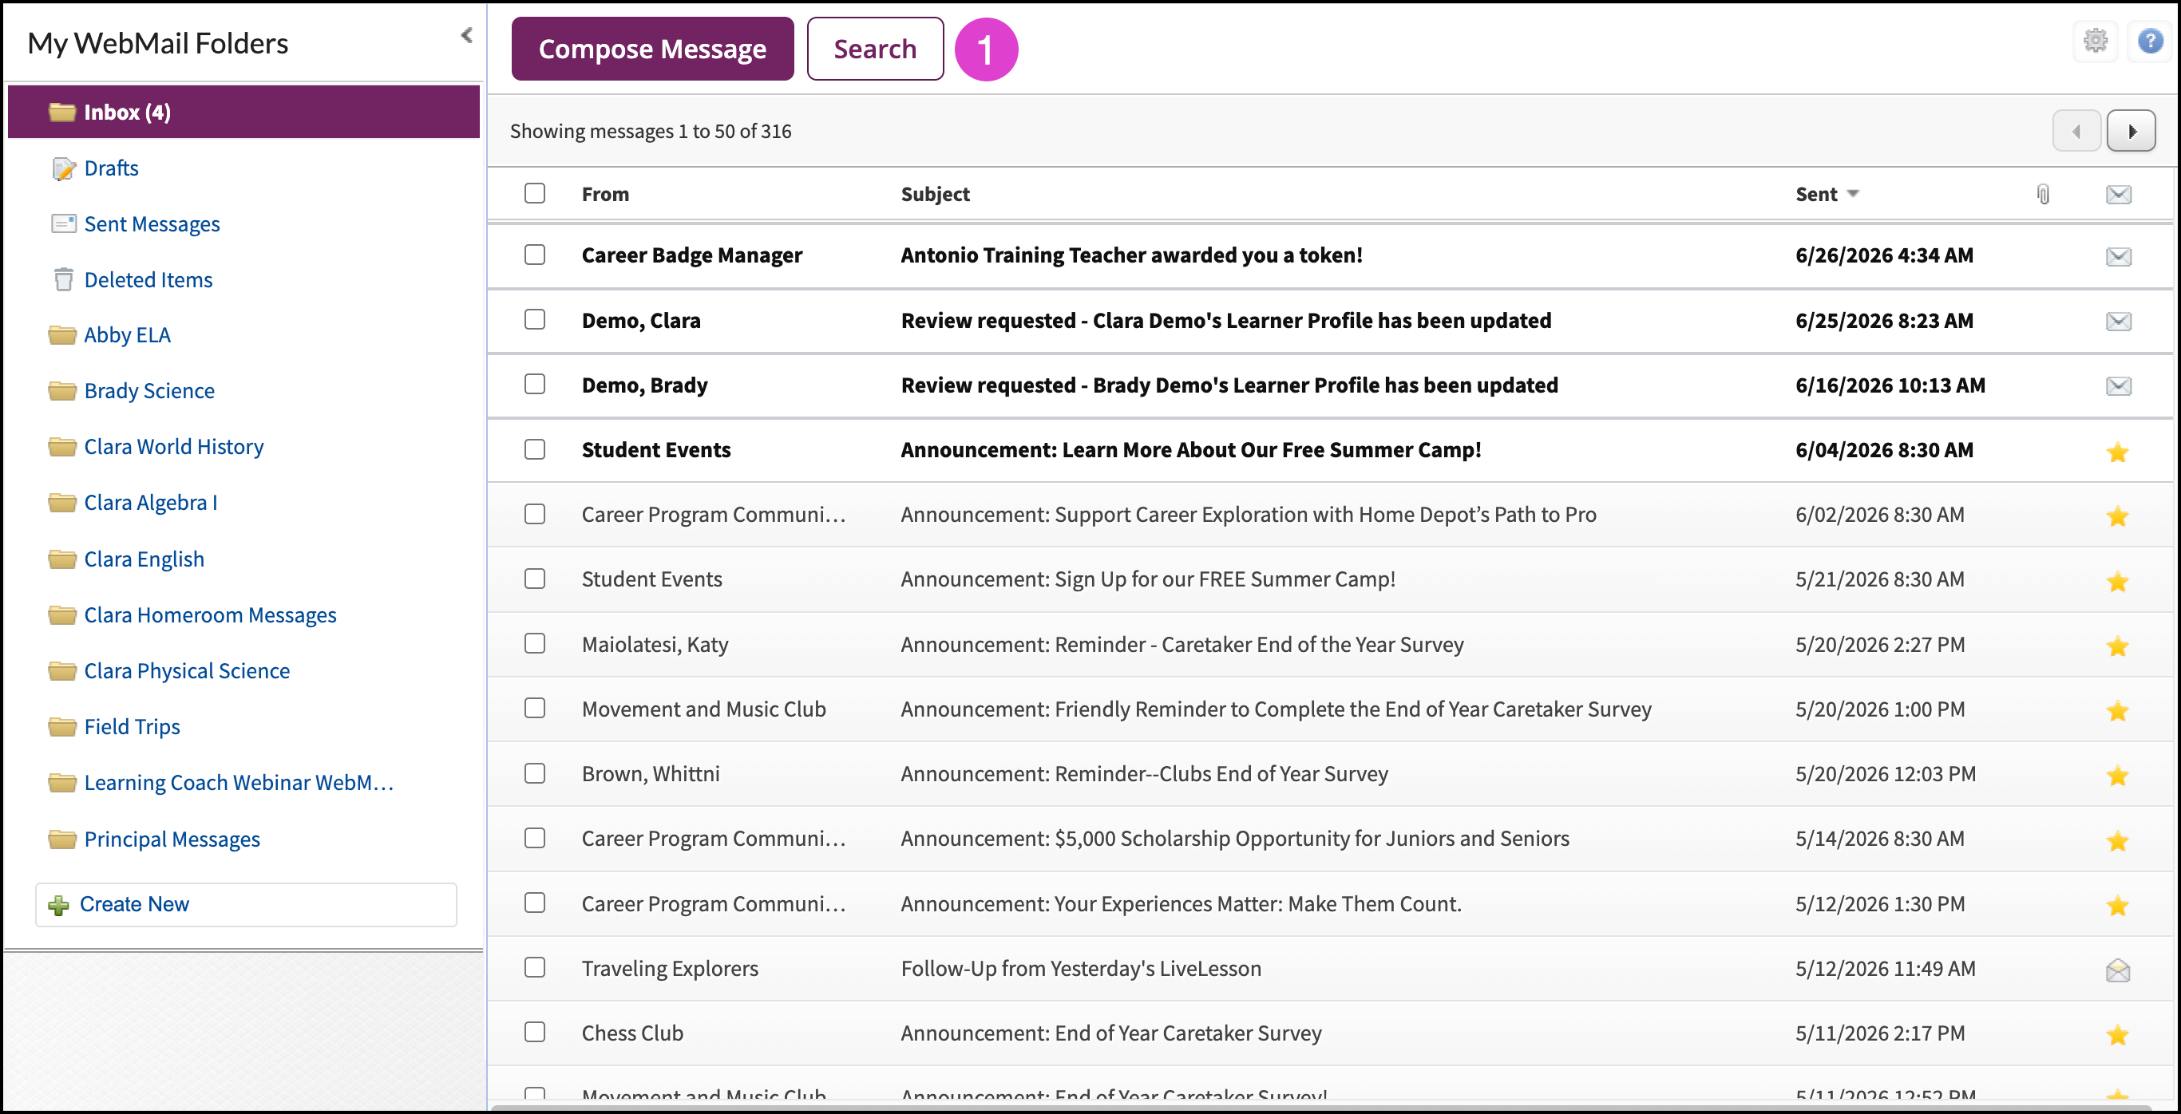Image resolution: width=2181 pixels, height=1114 pixels.
Task: Click envelope icon on Demo, Clara row
Action: (x=2119, y=322)
